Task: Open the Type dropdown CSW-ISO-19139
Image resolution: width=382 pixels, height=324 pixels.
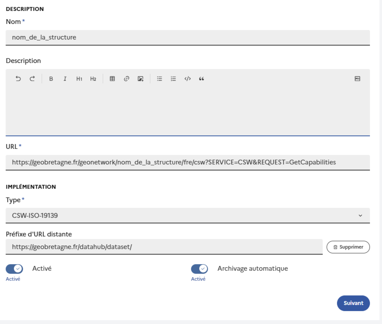Action: click(188, 216)
